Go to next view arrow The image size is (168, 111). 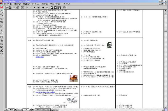47,8
